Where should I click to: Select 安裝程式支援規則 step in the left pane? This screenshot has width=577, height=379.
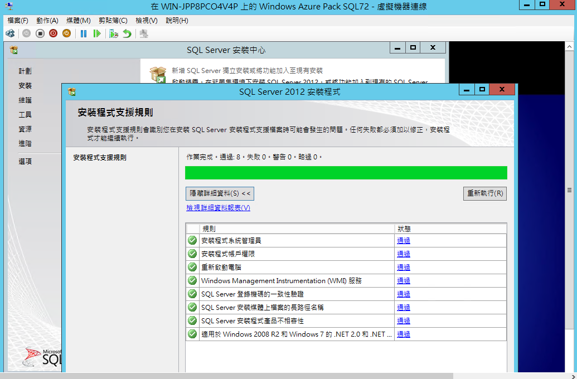click(x=100, y=158)
